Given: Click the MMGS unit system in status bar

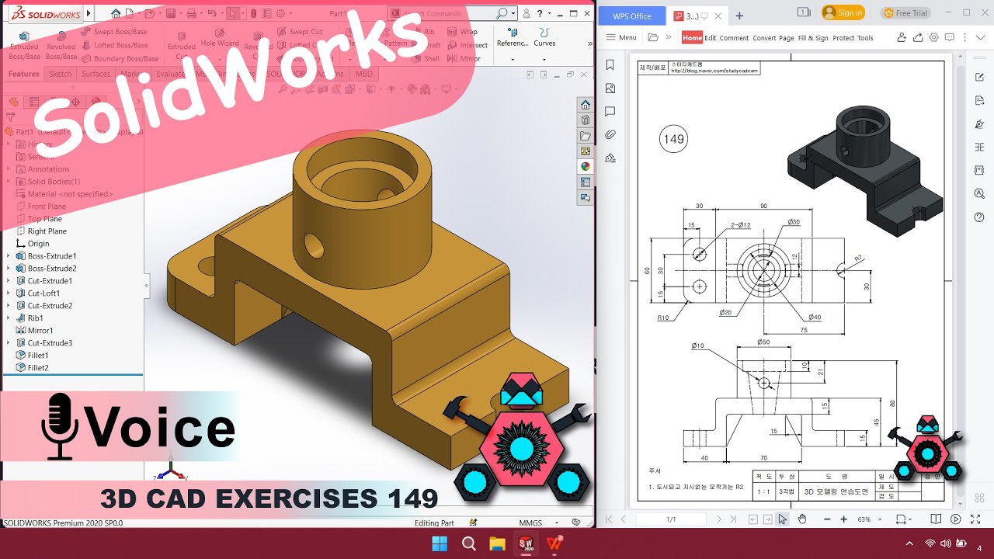Looking at the screenshot, I should [530, 523].
